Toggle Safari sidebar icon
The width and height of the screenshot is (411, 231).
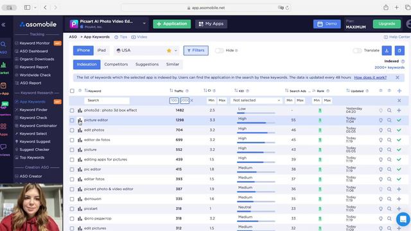click(27, 8)
